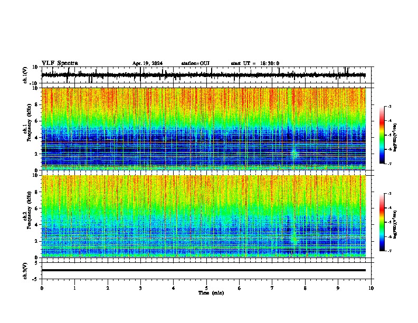Click the date 'Apr. 19, 2024'
The height and width of the screenshot is (323, 418).
(x=147, y=63)
